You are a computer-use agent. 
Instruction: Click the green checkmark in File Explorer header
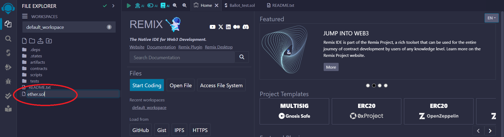coord(105,6)
